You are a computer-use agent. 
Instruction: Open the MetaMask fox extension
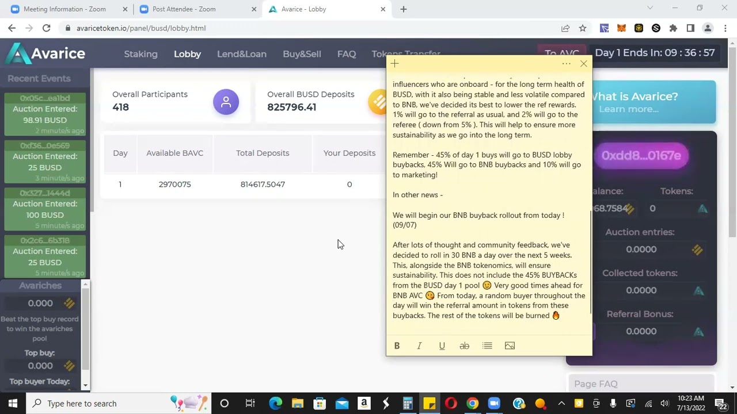tap(621, 28)
